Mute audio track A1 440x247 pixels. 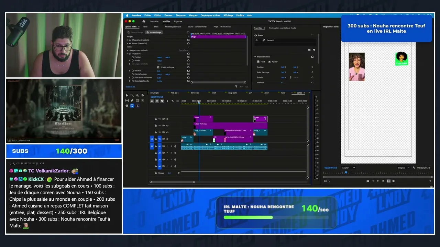(167, 146)
